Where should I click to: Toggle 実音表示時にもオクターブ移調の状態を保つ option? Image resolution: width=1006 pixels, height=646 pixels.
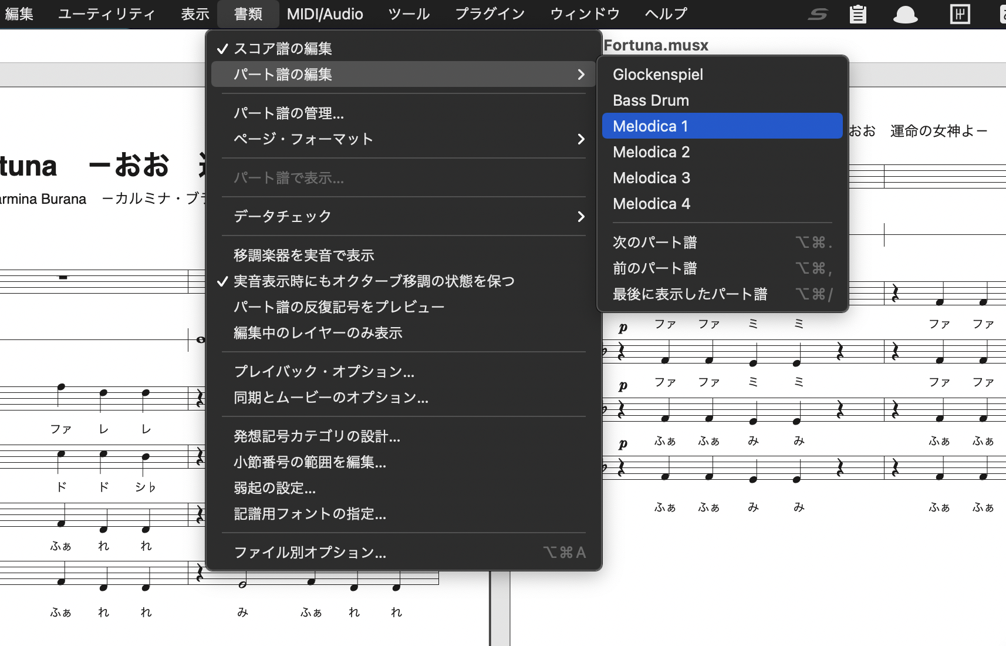click(x=404, y=281)
